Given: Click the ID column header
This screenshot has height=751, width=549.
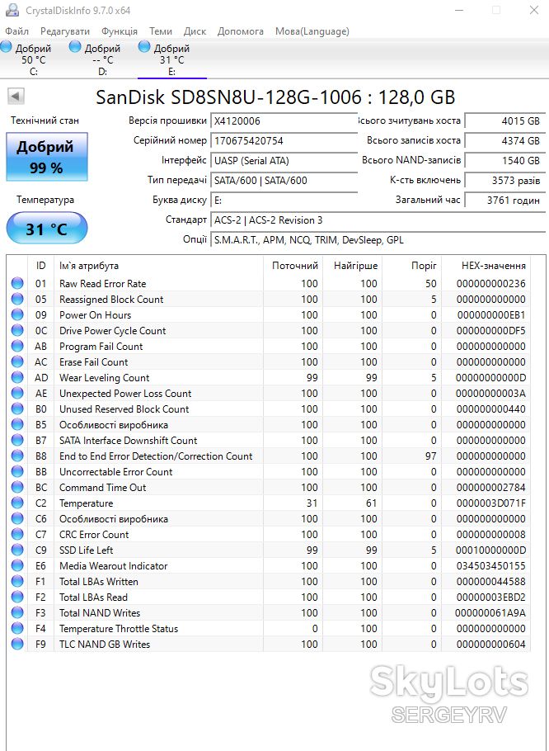Looking at the screenshot, I should (x=40, y=266).
